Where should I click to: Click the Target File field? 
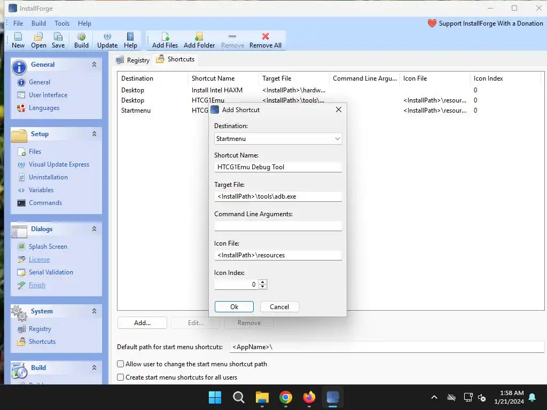[x=278, y=196]
